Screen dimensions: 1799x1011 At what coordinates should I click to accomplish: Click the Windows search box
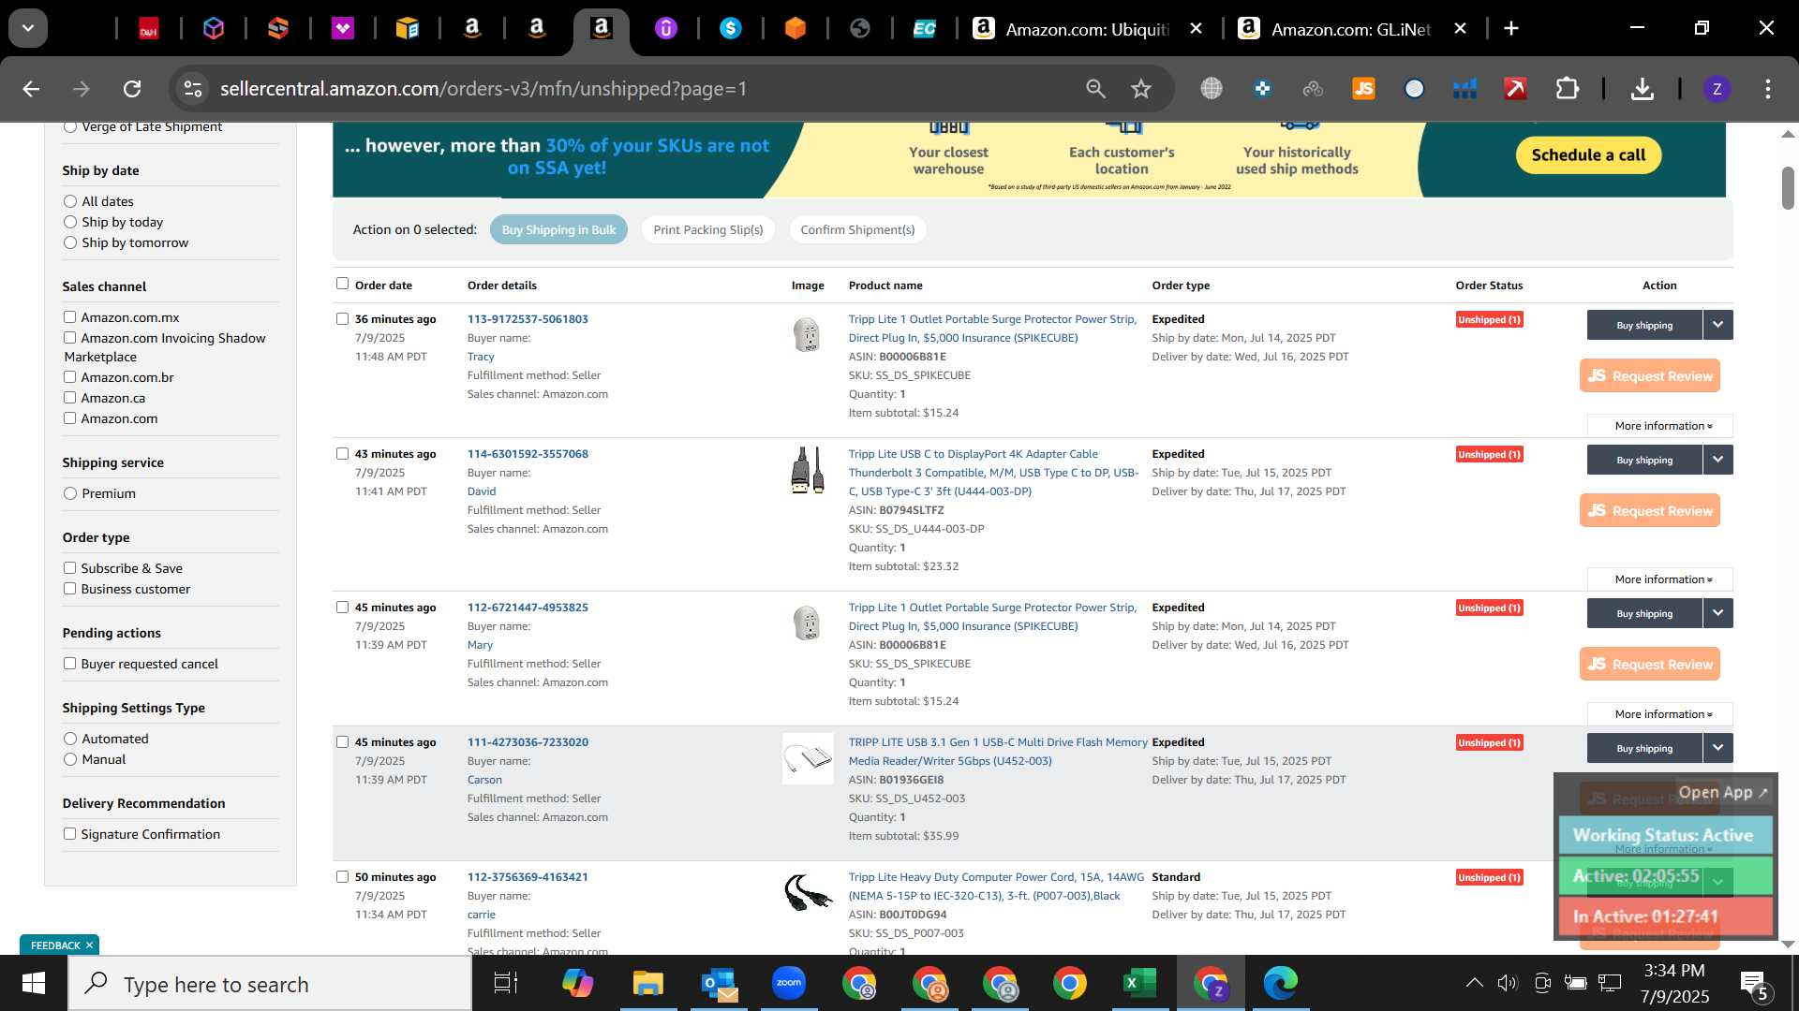(x=270, y=984)
